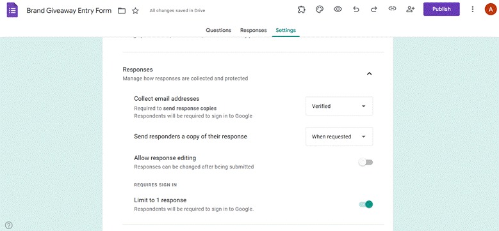This screenshot has width=499, height=231.
Task: Click 'Allow response editing' label
Action: click(165, 158)
